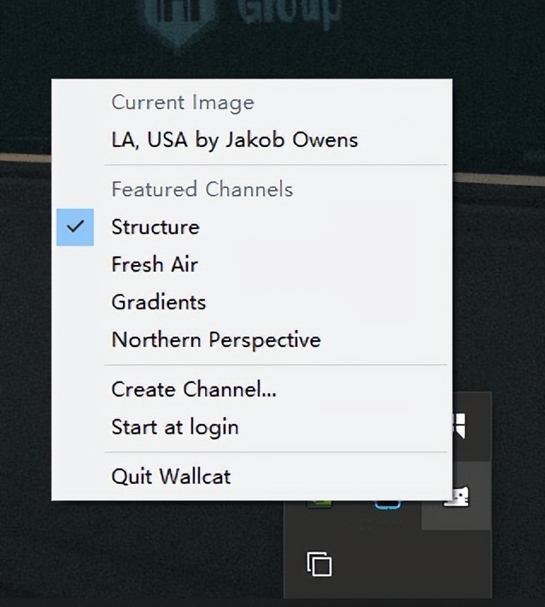Select the Structure channel entry
The image size is (545, 607).
pos(155,227)
